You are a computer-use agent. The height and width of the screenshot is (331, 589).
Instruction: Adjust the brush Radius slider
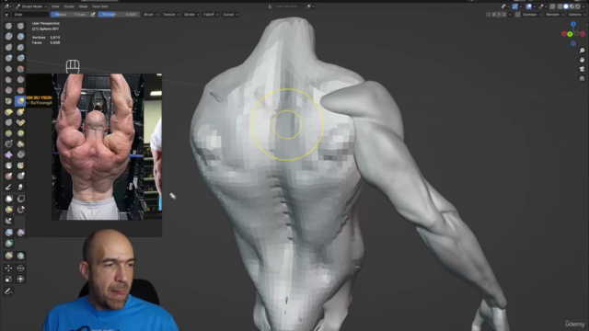click(x=70, y=15)
